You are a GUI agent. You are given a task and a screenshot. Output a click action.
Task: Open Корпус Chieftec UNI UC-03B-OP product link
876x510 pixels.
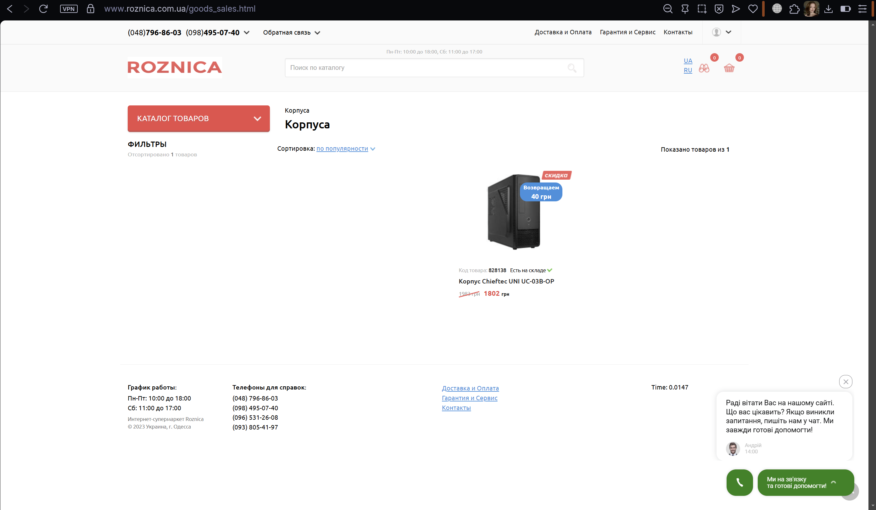click(506, 281)
